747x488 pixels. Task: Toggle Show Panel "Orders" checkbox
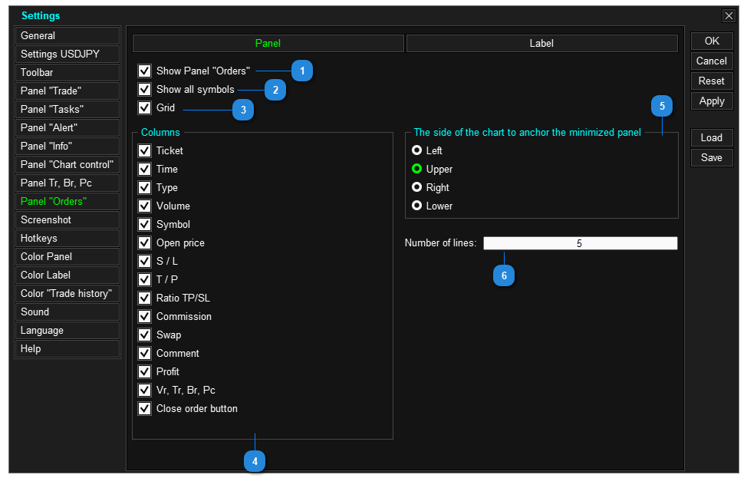144,71
